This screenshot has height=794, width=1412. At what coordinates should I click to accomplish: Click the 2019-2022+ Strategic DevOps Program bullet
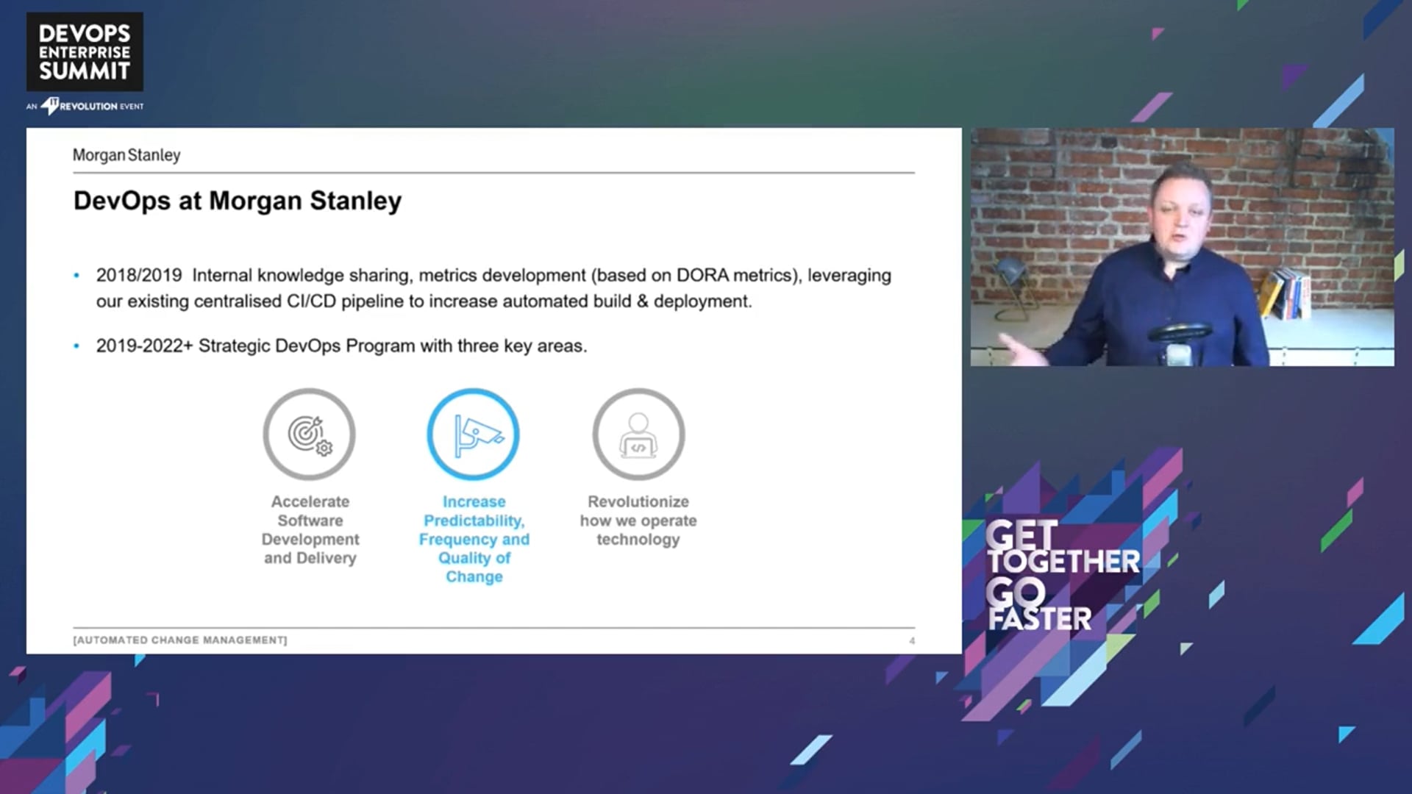pyautogui.click(x=342, y=346)
